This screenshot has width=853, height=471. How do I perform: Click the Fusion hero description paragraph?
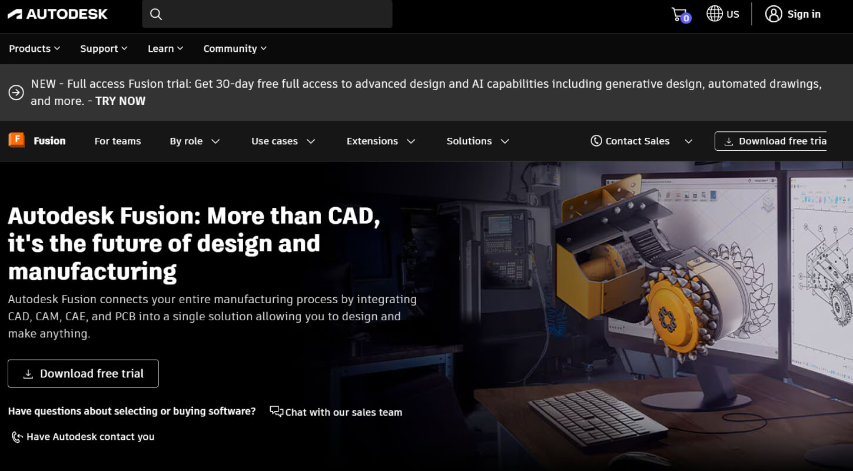point(213,316)
